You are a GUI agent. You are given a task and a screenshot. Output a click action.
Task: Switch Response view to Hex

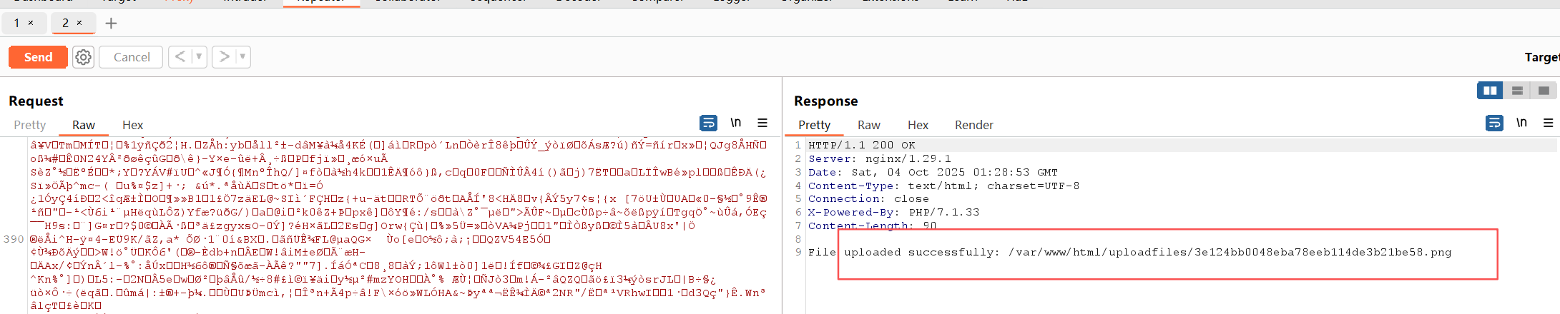(918, 125)
